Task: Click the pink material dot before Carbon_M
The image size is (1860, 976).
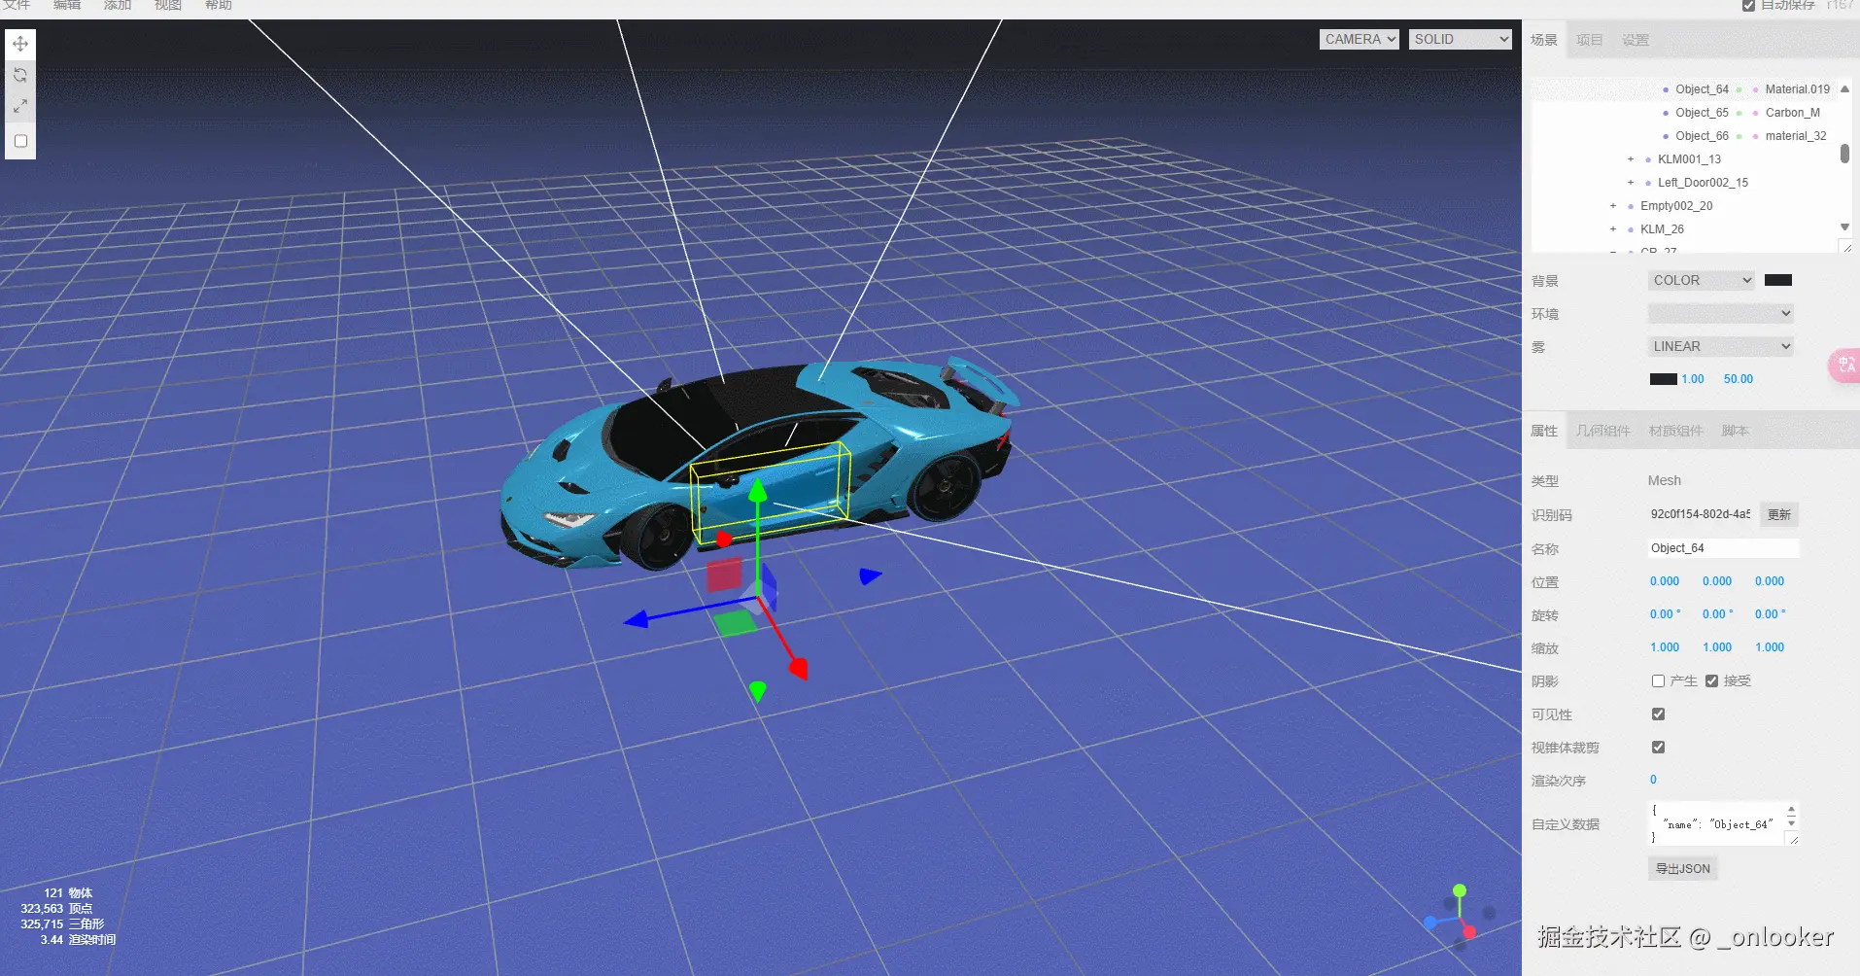Action: pos(1755,113)
